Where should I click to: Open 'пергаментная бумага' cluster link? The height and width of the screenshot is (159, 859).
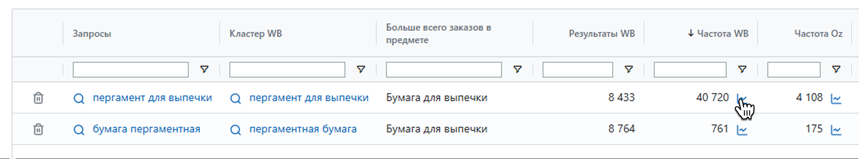click(303, 129)
